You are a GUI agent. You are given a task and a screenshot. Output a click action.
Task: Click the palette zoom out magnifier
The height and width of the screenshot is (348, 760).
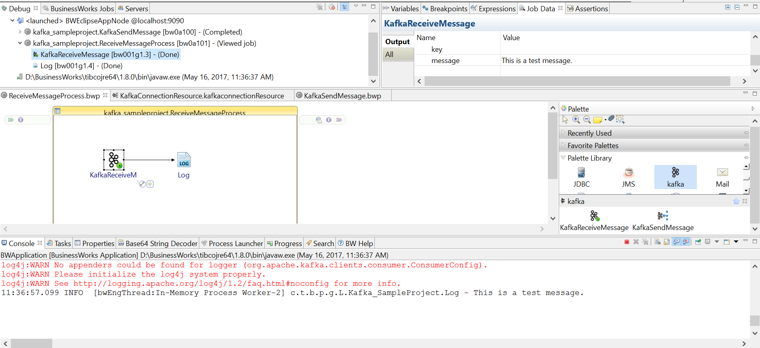587,120
